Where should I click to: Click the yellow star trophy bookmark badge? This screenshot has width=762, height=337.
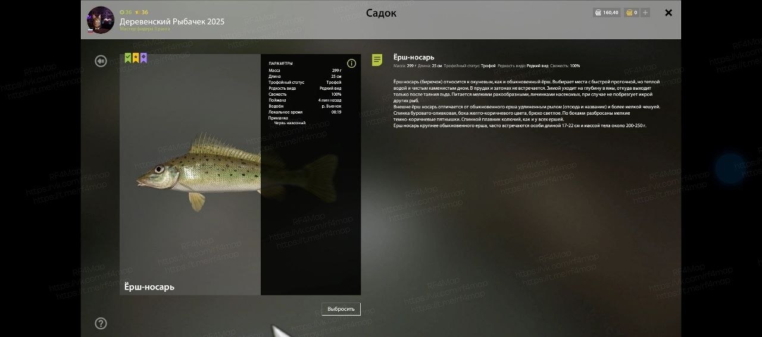[x=136, y=58]
